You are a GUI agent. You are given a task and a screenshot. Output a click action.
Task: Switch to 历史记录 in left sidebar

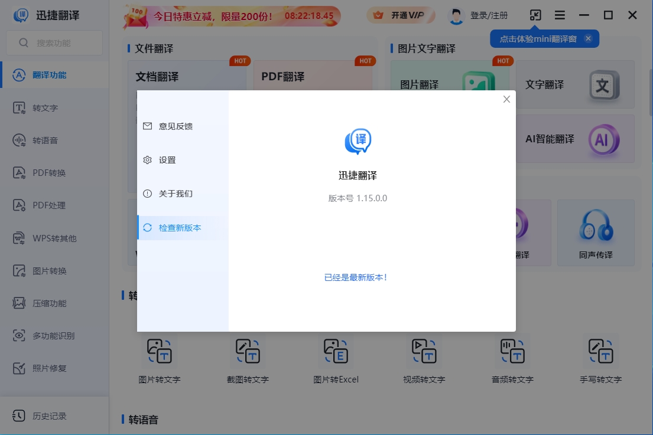coord(50,416)
